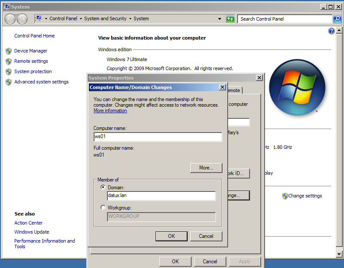
Task: Click the System and Security breadcrumb
Action: pos(105,18)
